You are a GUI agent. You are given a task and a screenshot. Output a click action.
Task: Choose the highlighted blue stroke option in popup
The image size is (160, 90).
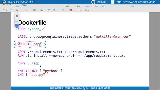(17, 26)
